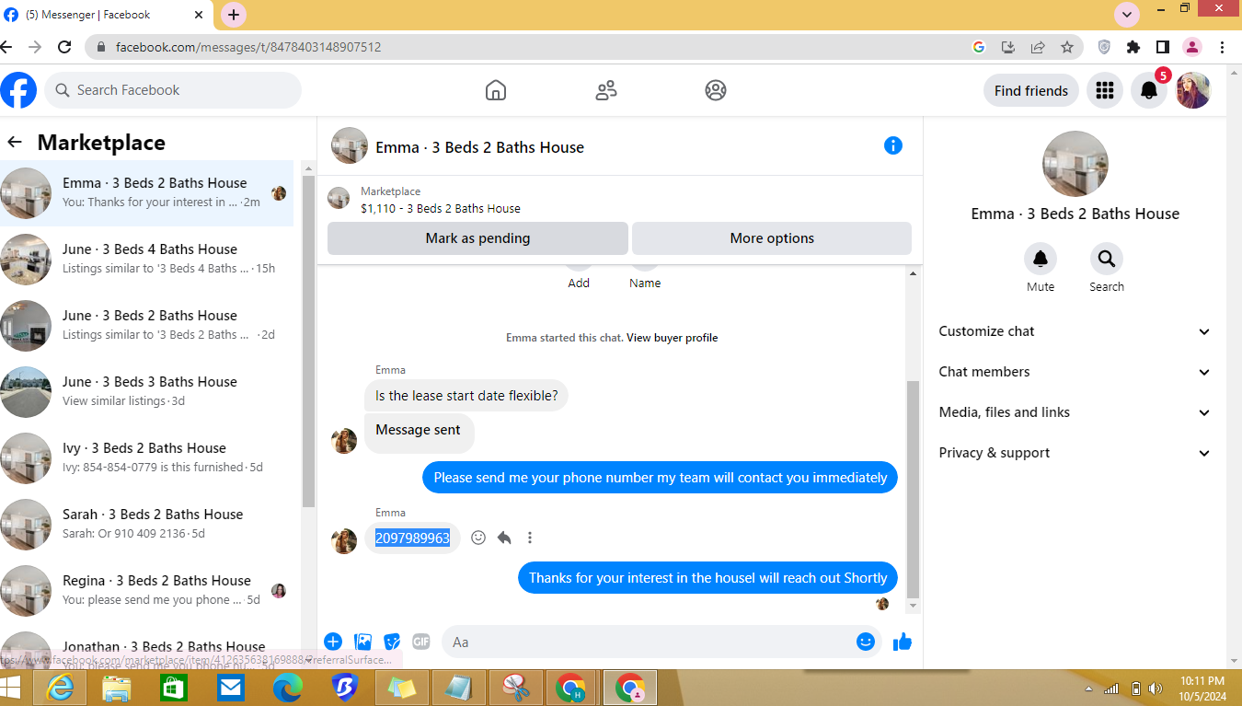Open the account profile picture menu

pyautogui.click(x=1193, y=90)
